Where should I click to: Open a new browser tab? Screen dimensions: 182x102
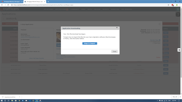(x=48, y=2)
